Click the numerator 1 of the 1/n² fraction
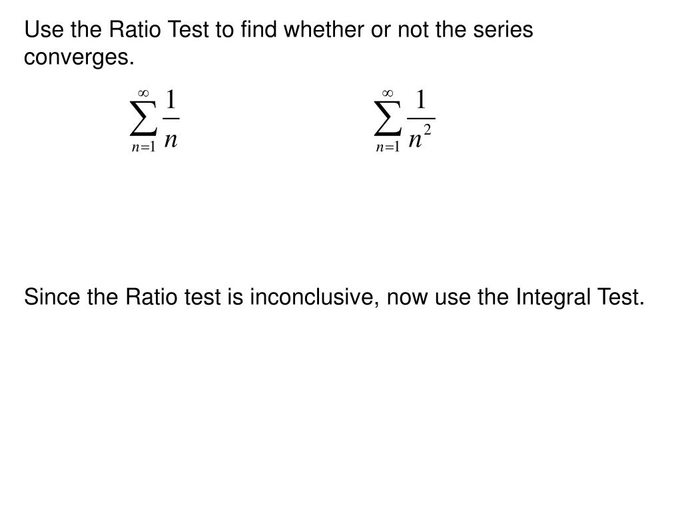 click(421, 99)
